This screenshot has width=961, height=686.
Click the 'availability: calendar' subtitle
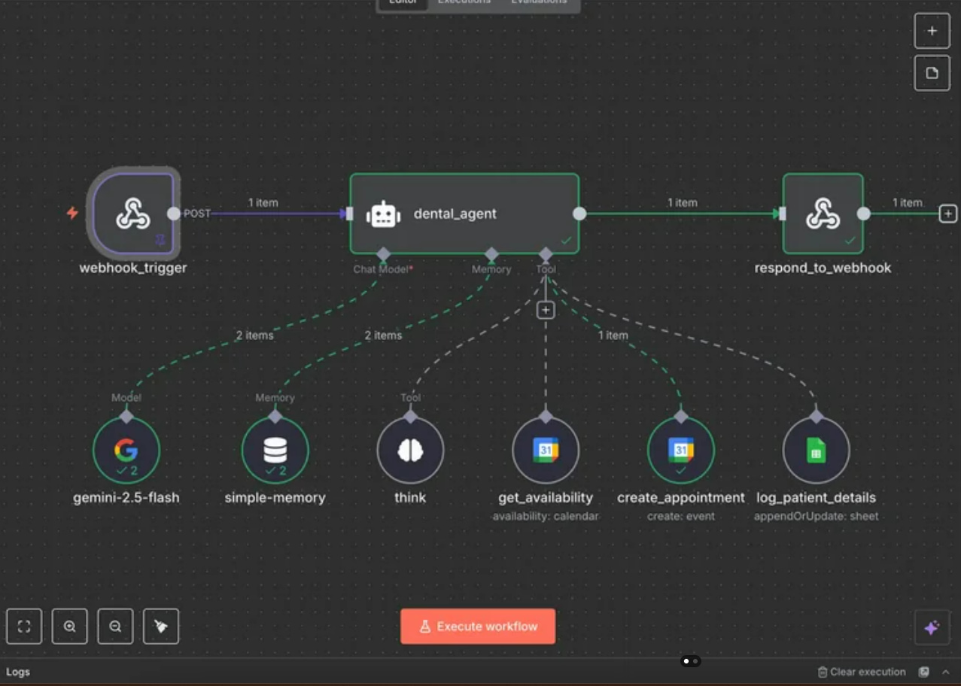click(546, 517)
